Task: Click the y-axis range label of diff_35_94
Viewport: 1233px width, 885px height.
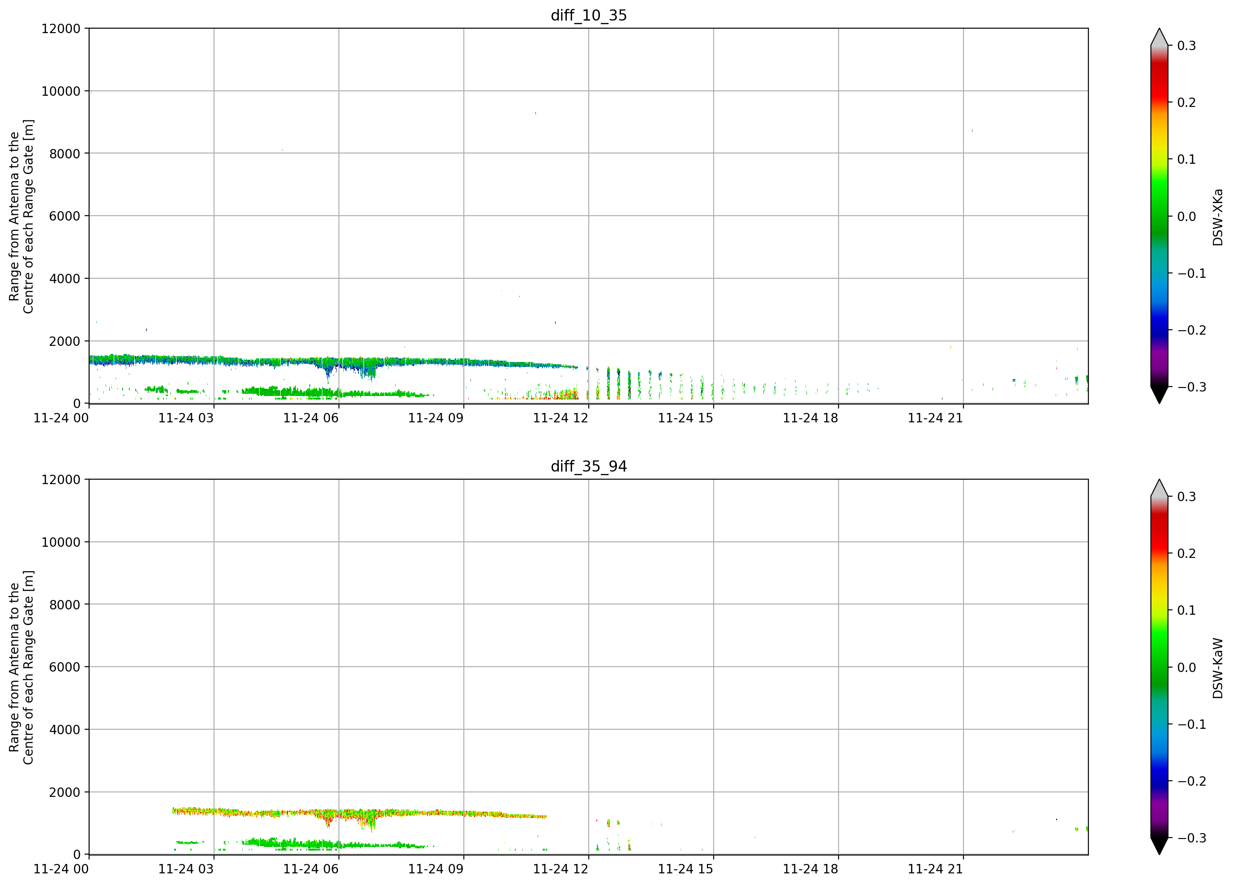Action: click(x=21, y=667)
